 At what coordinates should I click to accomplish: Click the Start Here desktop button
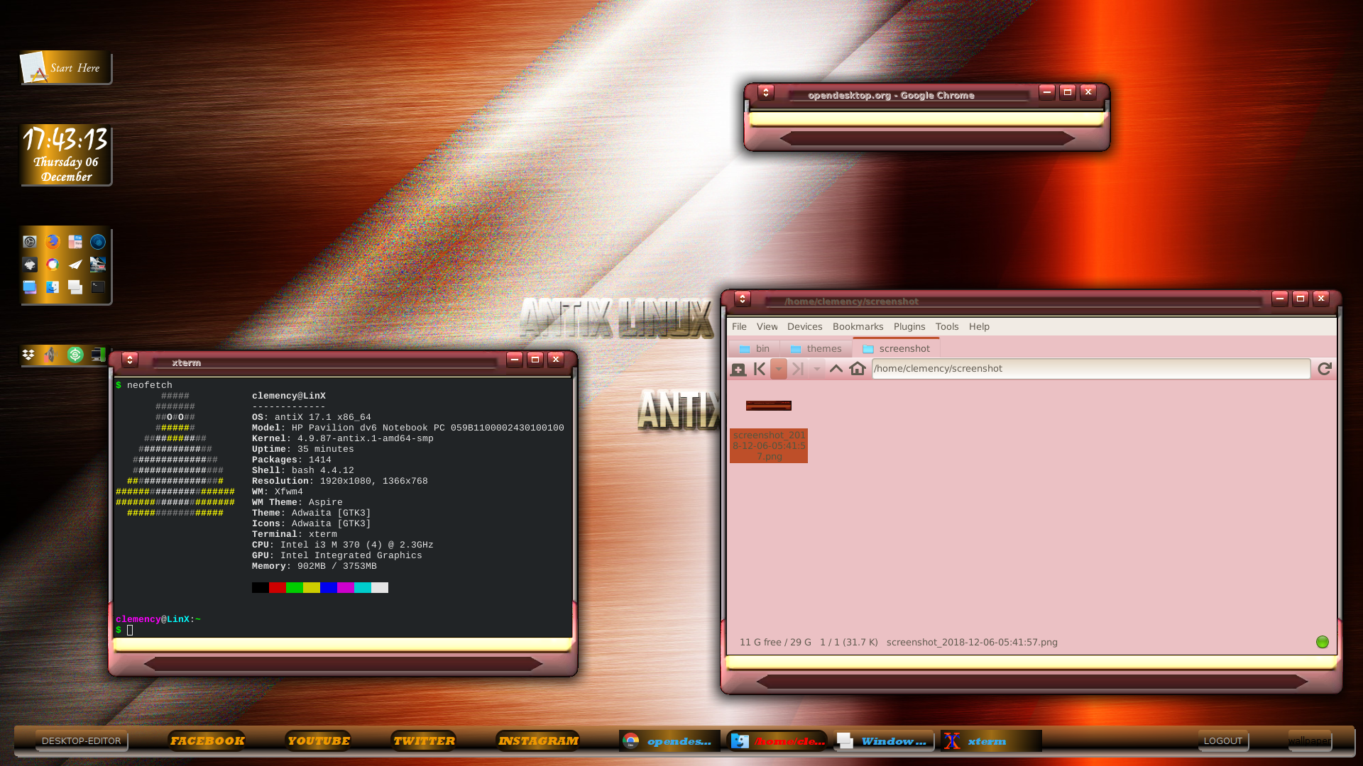click(65, 68)
